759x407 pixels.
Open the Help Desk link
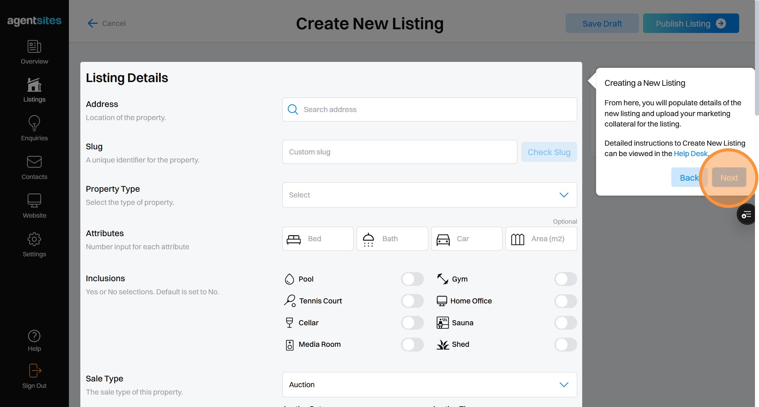[690, 154]
